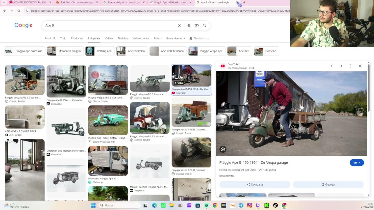Image resolution: width=374 pixels, height=210 pixels.
Task: Open the APE-WORK B TAUPE RECT thumbnail
Action: (x=25, y=117)
